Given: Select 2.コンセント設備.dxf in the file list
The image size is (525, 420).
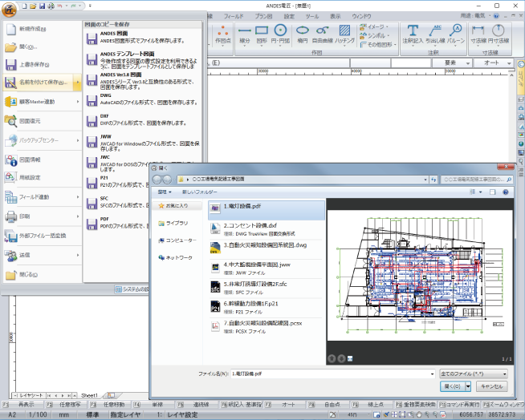Looking at the screenshot, I should click(267, 229).
